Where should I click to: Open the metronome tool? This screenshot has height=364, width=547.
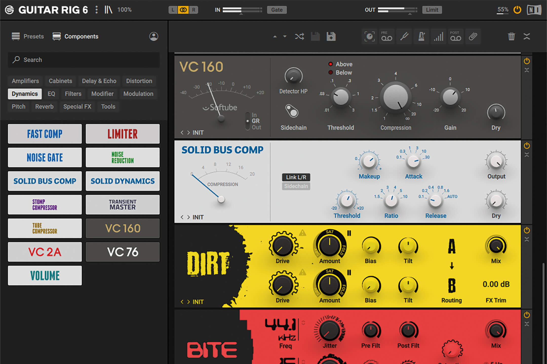[x=421, y=37]
